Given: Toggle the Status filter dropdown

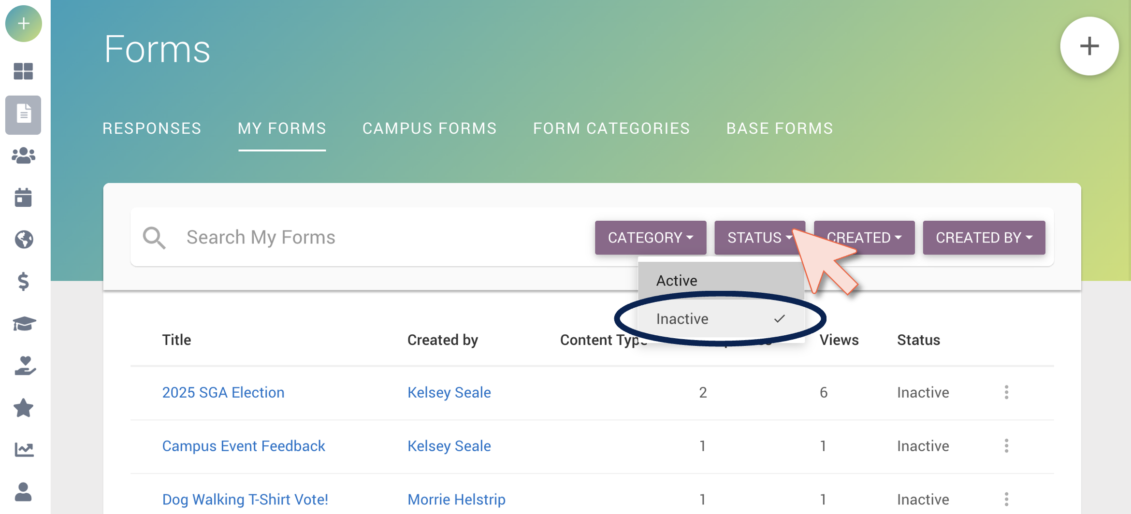Looking at the screenshot, I should 759,238.
